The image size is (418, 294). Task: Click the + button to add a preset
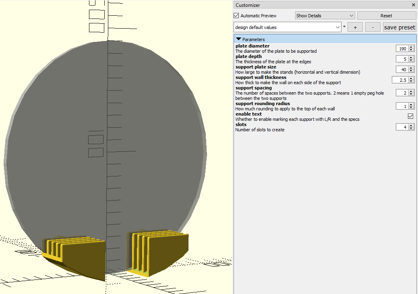coord(355,27)
